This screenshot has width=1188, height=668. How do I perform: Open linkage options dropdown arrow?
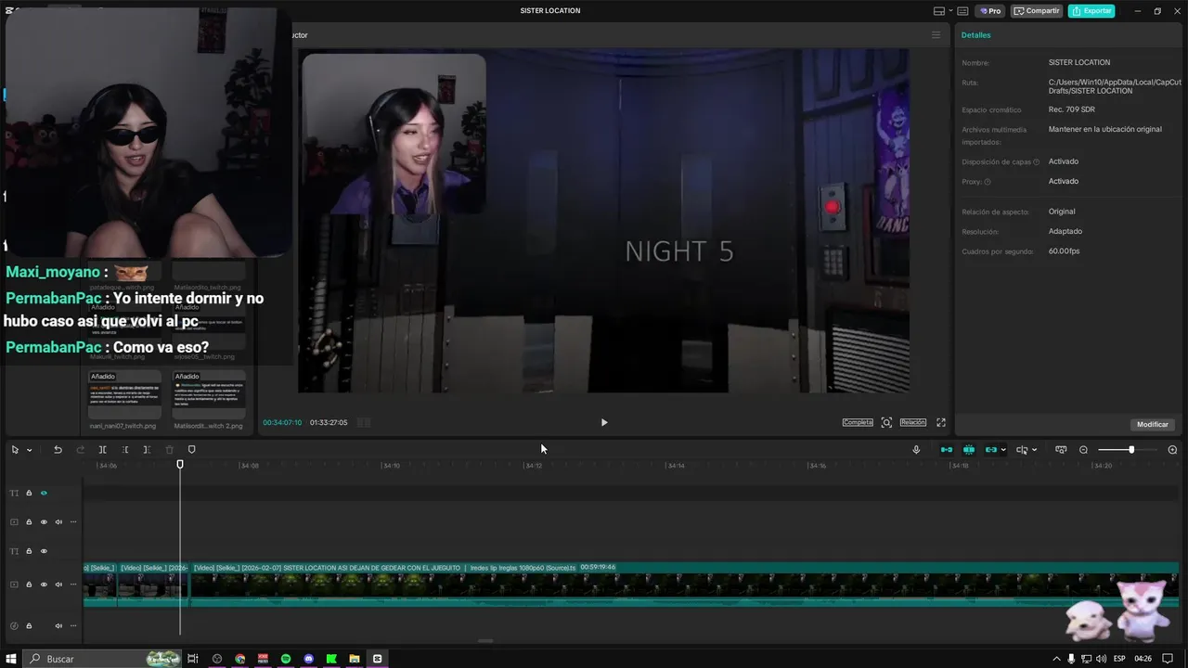pyautogui.click(x=1003, y=450)
